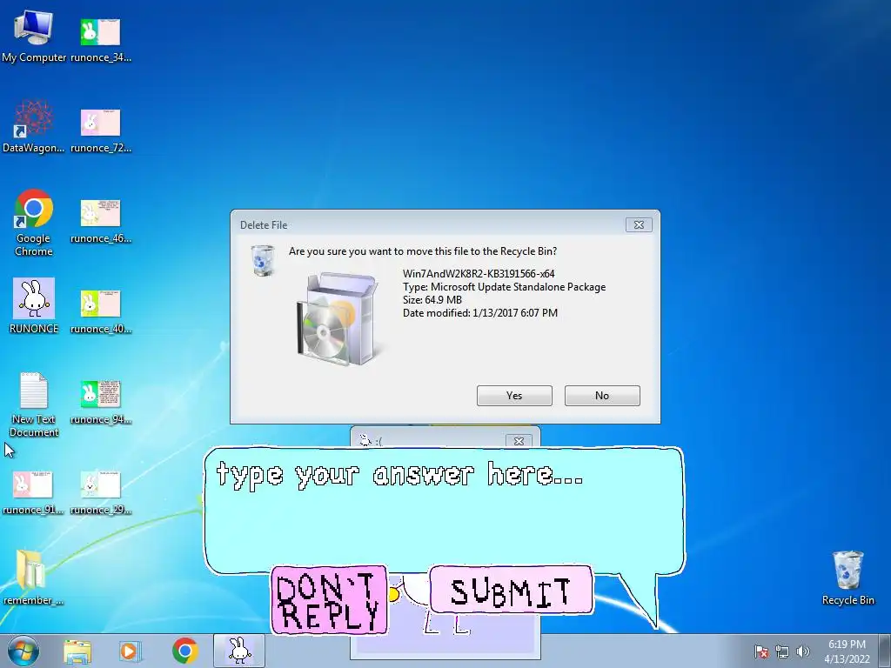Screen dimensions: 891x668
Task: Close the small :( bunny window
Action: pyautogui.click(x=519, y=441)
